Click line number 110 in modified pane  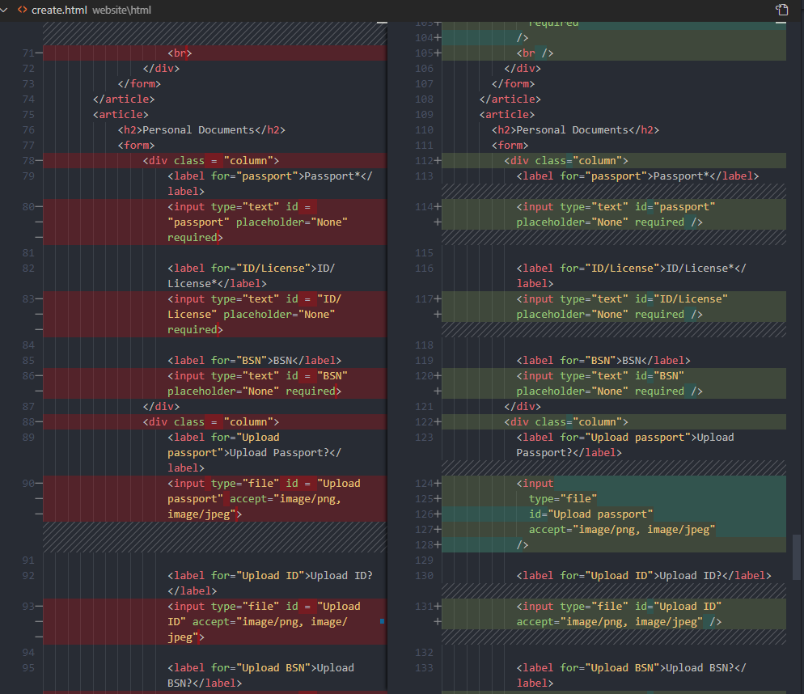pyautogui.click(x=424, y=130)
